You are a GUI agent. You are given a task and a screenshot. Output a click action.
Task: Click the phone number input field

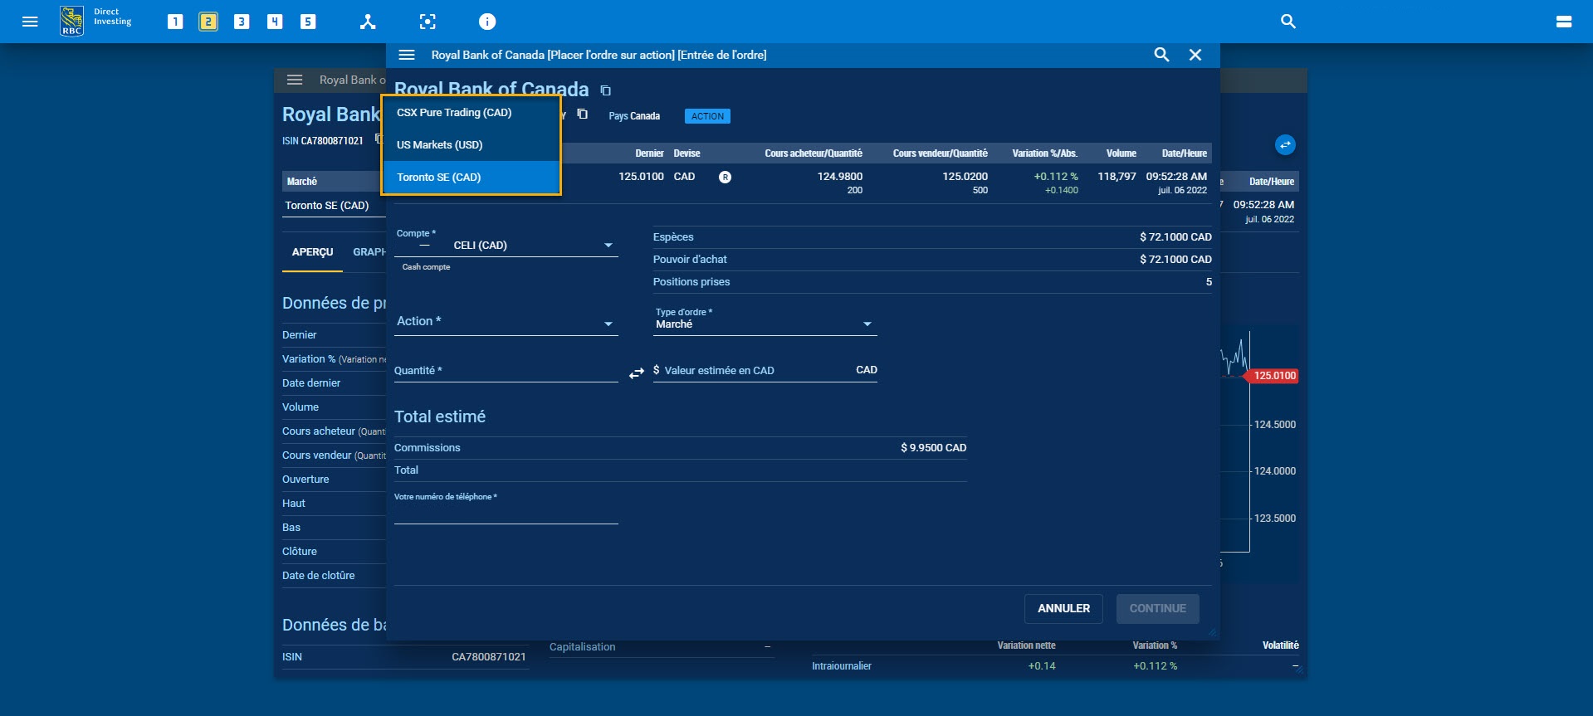coord(506,514)
